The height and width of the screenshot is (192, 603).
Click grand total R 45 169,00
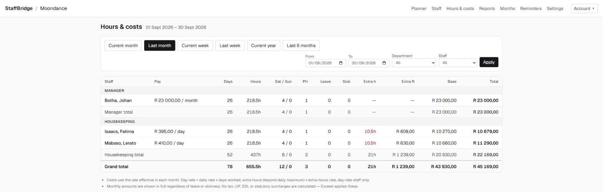point(486,167)
